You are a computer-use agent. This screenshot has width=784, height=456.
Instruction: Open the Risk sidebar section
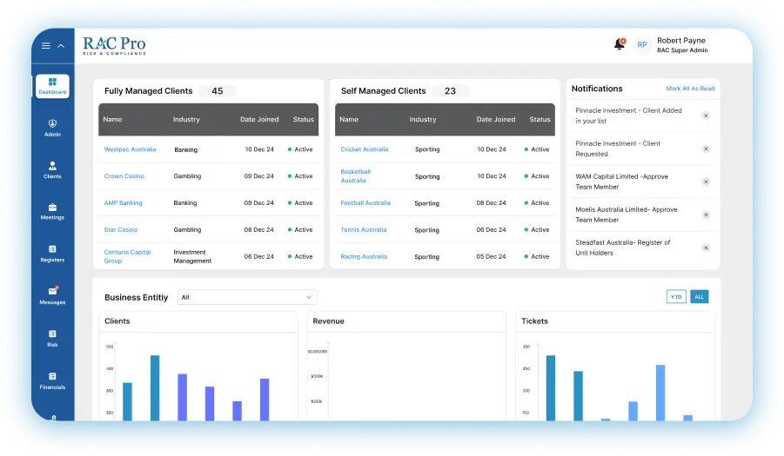pos(52,338)
